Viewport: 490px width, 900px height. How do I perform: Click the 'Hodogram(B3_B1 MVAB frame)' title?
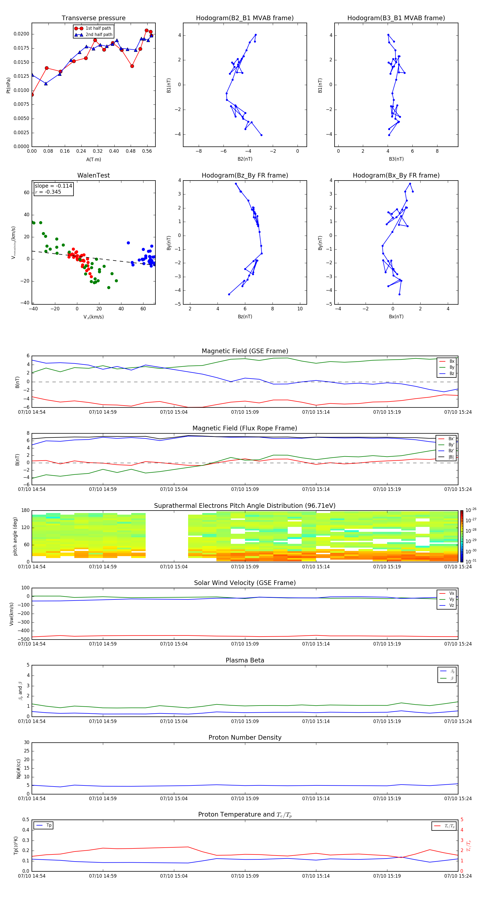(x=396, y=18)
